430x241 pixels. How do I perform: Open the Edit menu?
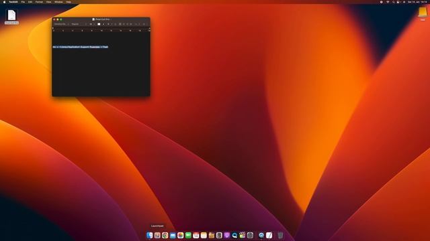point(30,2)
